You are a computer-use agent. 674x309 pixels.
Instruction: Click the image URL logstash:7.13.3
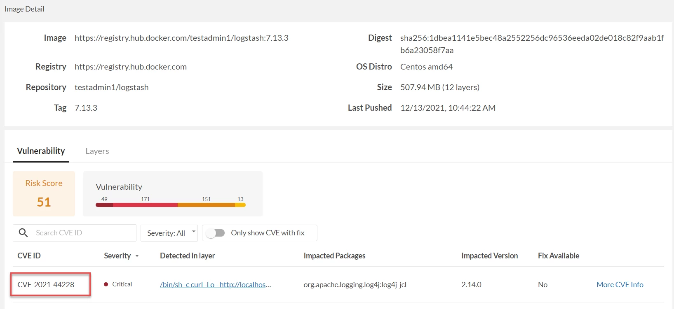click(181, 38)
